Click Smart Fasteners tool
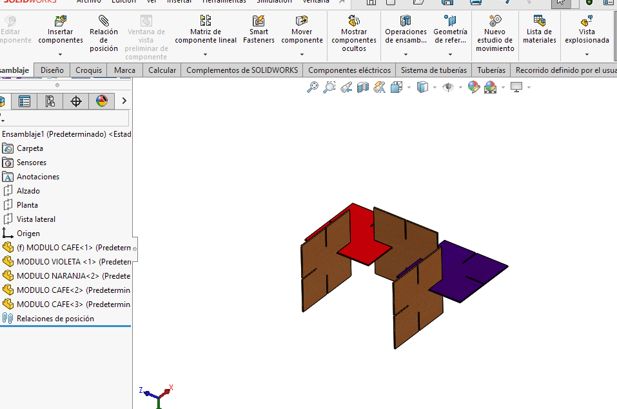Screen dimensions: 617x409 pos(259,30)
